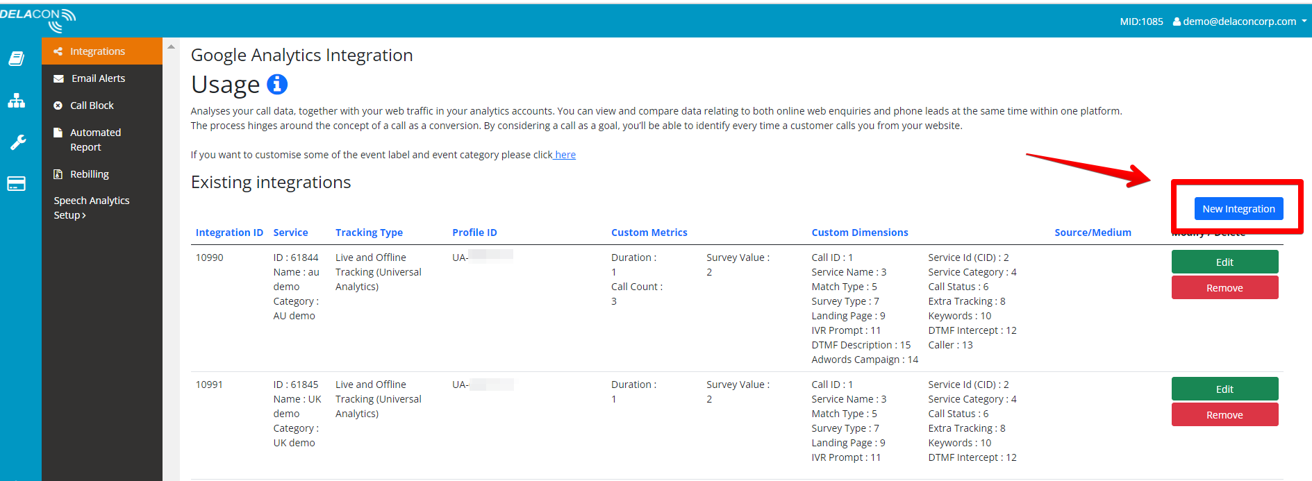Screen dimensions: 1312x481
Task: Click 'DTMF Description : 15' dimension text
Action: point(861,345)
